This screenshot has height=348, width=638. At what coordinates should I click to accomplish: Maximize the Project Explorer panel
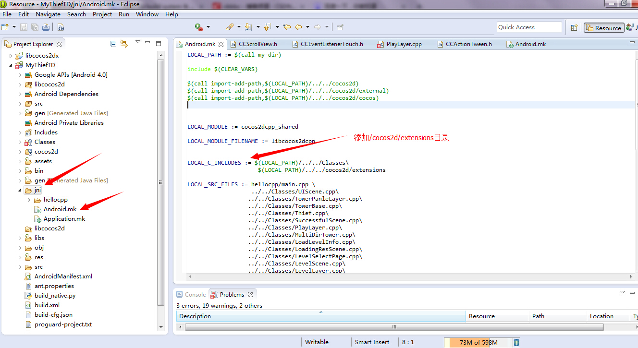[x=159, y=43]
